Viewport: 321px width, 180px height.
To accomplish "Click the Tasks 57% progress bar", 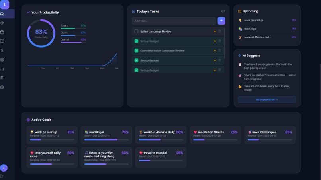I will pos(73,28).
